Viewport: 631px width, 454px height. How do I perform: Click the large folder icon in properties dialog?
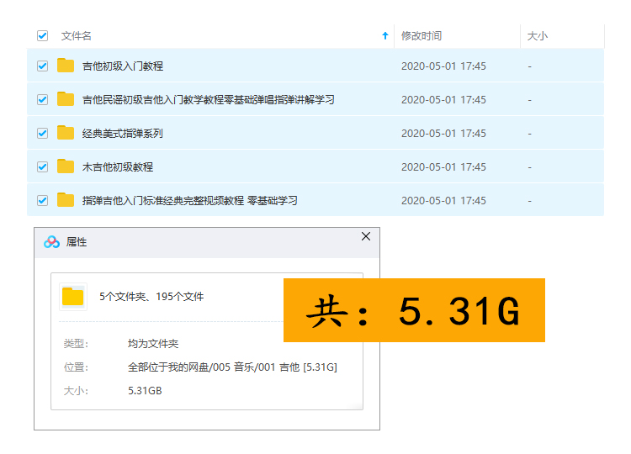tap(73, 297)
